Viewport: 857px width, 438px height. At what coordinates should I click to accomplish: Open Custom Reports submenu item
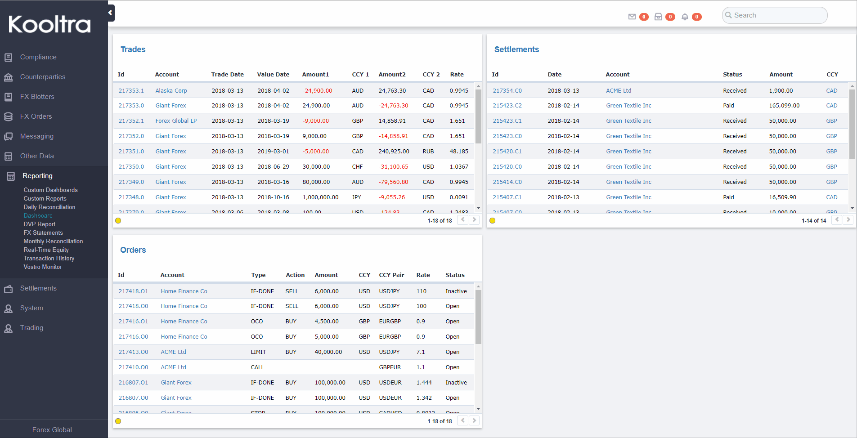click(45, 198)
